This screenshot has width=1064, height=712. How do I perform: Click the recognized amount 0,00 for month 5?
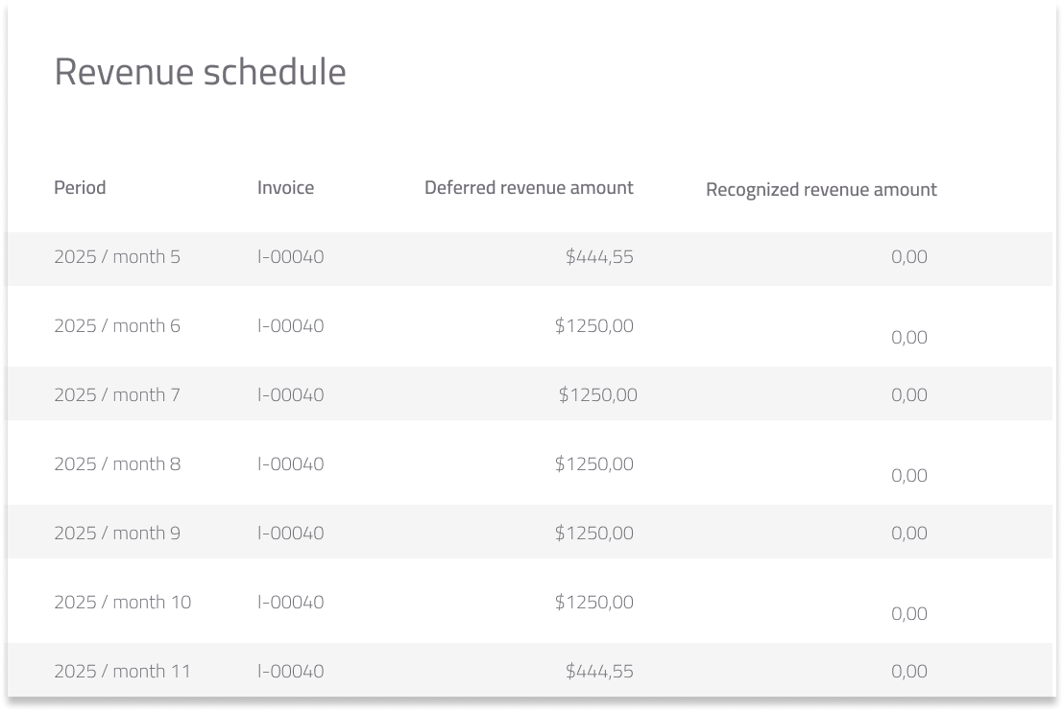click(908, 256)
